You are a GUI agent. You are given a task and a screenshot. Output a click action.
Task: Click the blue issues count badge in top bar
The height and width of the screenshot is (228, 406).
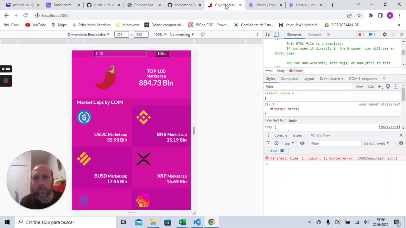(372, 35)
